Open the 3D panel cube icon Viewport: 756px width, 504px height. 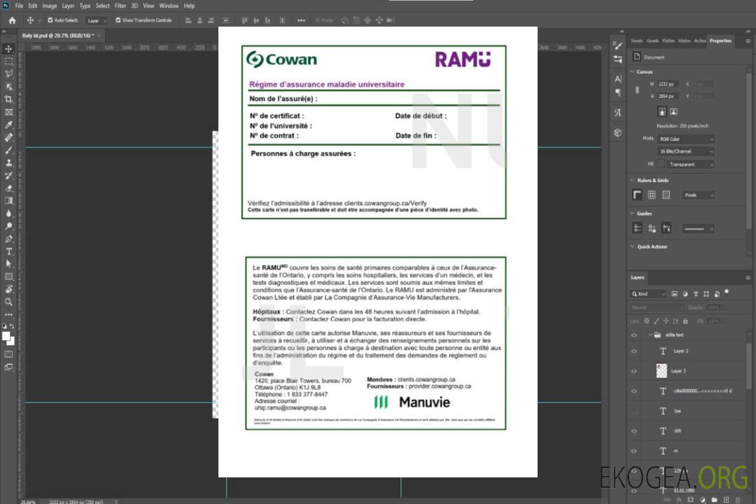[x=617, y=132]
